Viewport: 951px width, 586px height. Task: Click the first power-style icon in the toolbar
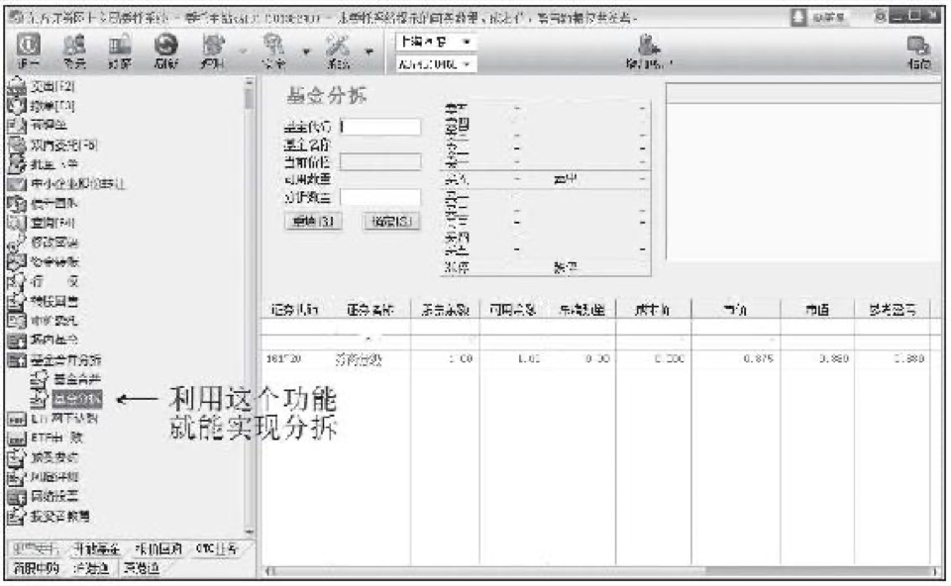pyautogui.click(x=29, y=46)
